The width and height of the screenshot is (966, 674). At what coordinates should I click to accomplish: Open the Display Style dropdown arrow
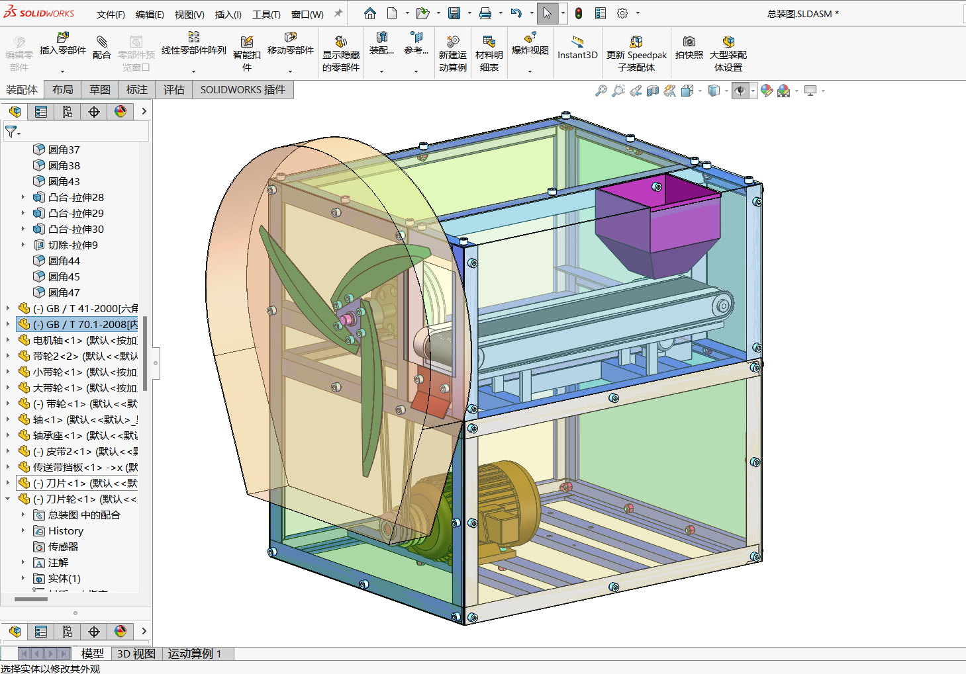pos(726,91)
